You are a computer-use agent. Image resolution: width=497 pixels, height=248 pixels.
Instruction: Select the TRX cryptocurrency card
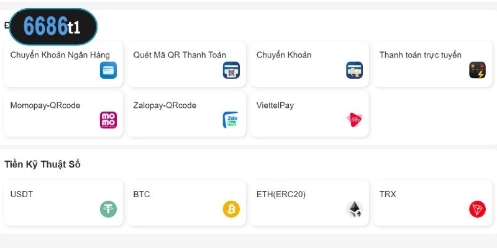pos(432,203)
